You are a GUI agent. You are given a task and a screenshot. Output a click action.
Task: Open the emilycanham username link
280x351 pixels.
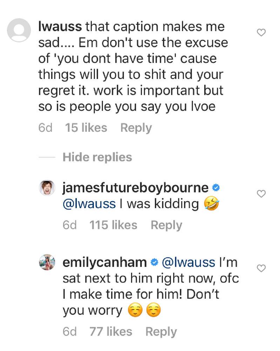pyautogui.click(x=104, y=262)
